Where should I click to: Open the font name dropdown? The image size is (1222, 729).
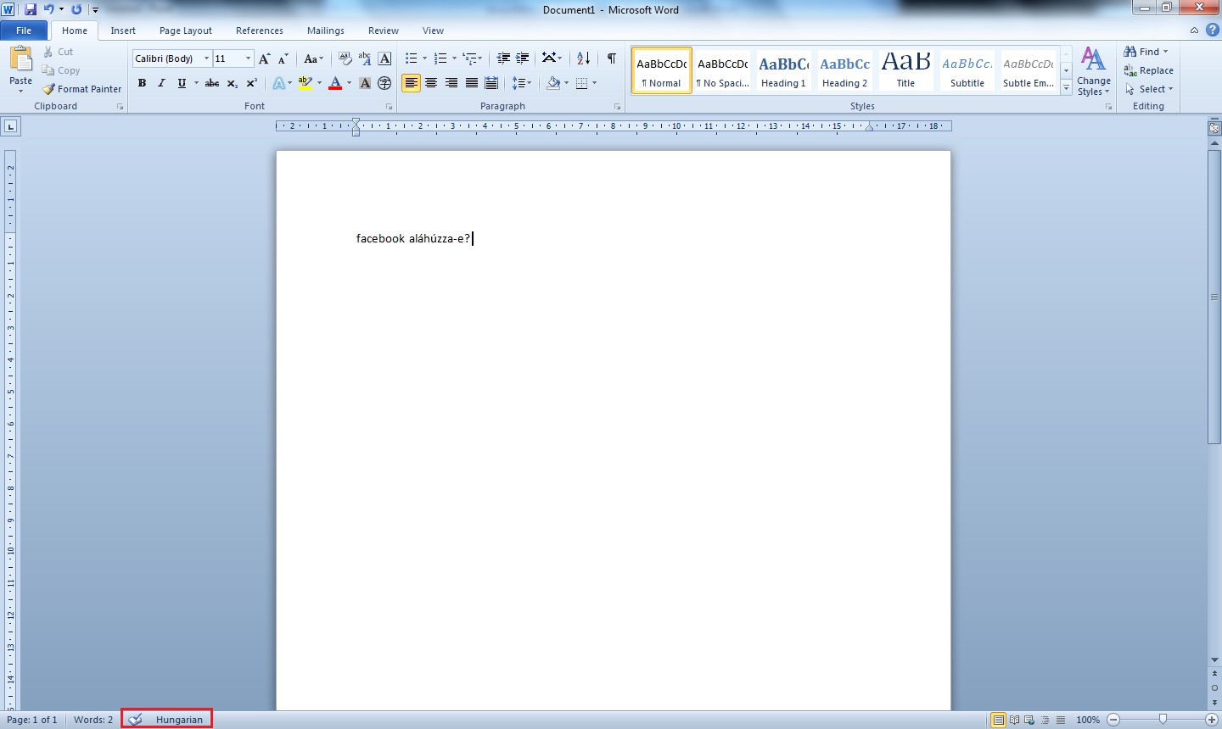[206, 58]
